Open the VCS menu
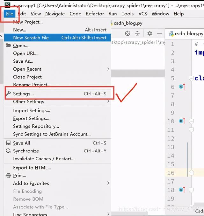Image resolution: width=204 pixels, height=216 pixels. click(143, 14)
